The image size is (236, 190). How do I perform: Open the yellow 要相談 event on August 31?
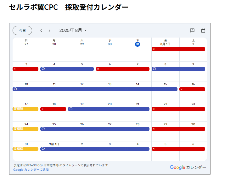[x=25, y=149]
